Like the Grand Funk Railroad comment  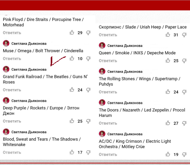click(x=72, y=90)
